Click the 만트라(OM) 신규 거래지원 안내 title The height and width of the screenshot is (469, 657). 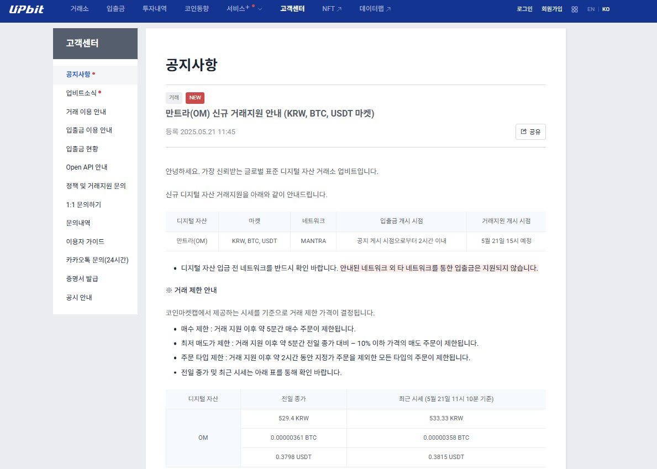pyautogui.click(x=270, y=113)
